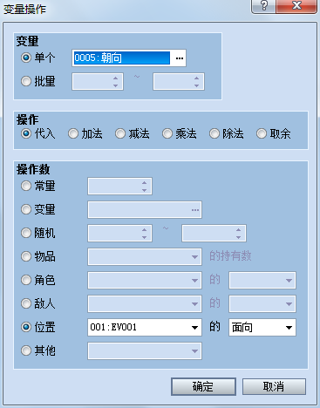Close the 变量操作 dialog
The height and width of the screenshot is (408, 320).
pos(296,6)
